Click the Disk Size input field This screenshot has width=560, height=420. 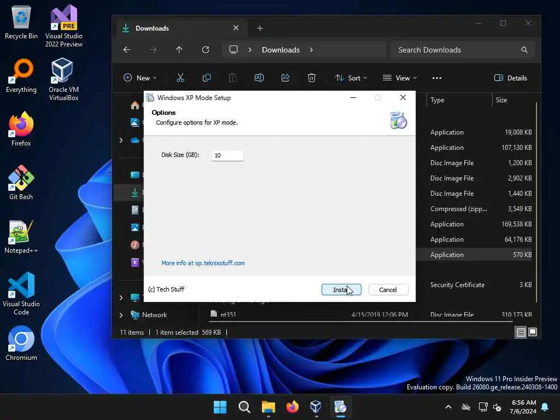[227, 155]
